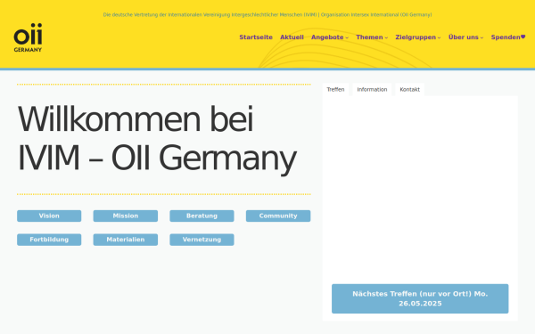Open the Themen menu item
The image size is (535, 334).
pos(369,37)
